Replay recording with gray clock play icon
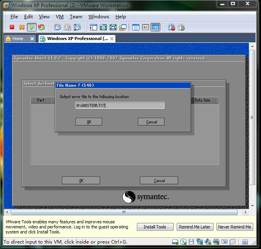261x249 pixels. click(x=181, y=27)
